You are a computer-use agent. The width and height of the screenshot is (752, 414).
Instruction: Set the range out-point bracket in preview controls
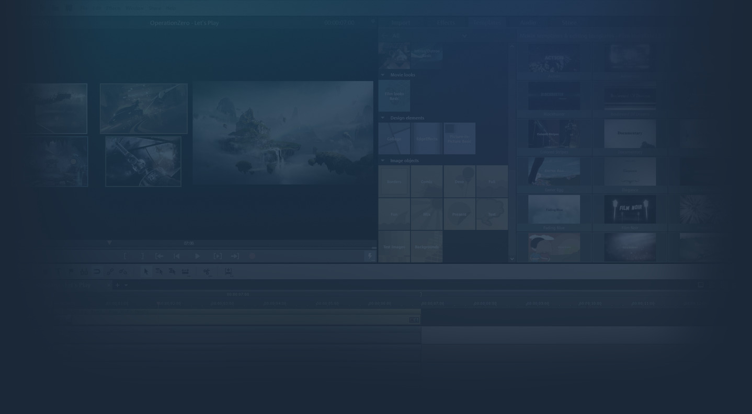pos(142,256)
